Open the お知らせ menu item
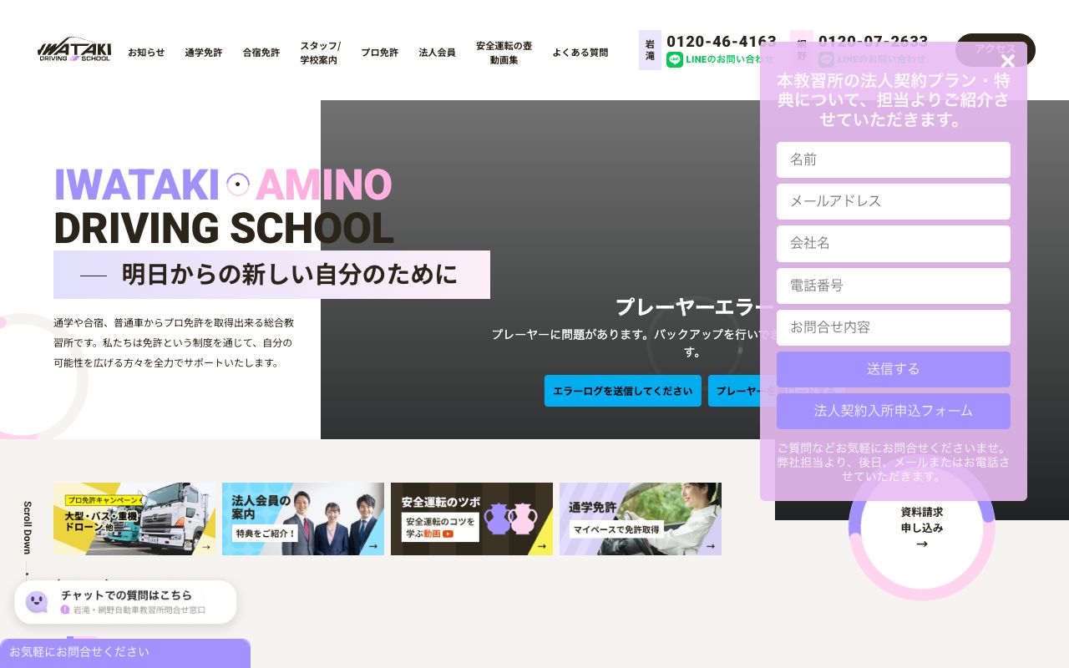 click(146, 52)
